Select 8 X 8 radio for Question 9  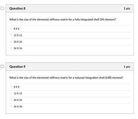tap(11, 87)
